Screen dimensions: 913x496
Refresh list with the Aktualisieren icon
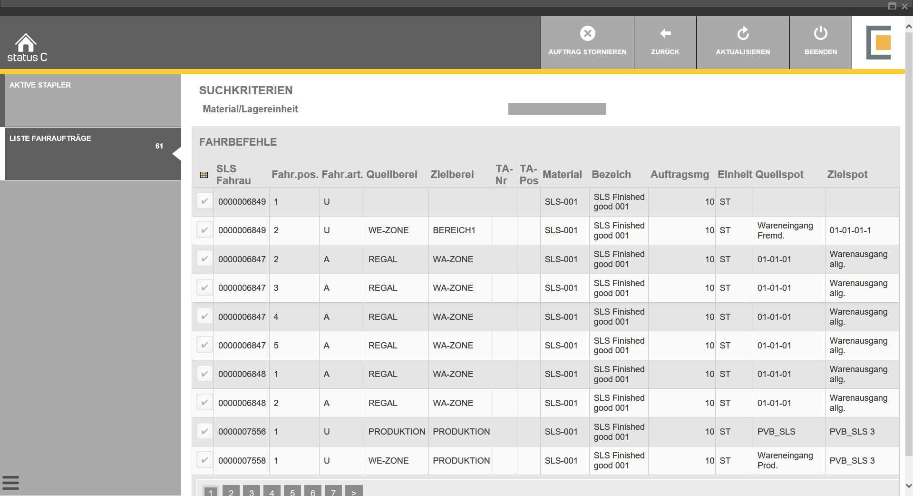743,34
